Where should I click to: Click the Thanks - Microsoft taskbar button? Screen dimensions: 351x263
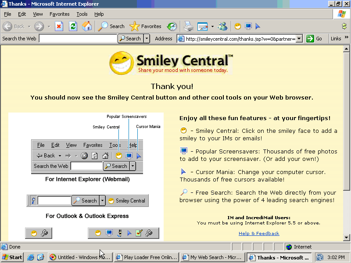279,257
